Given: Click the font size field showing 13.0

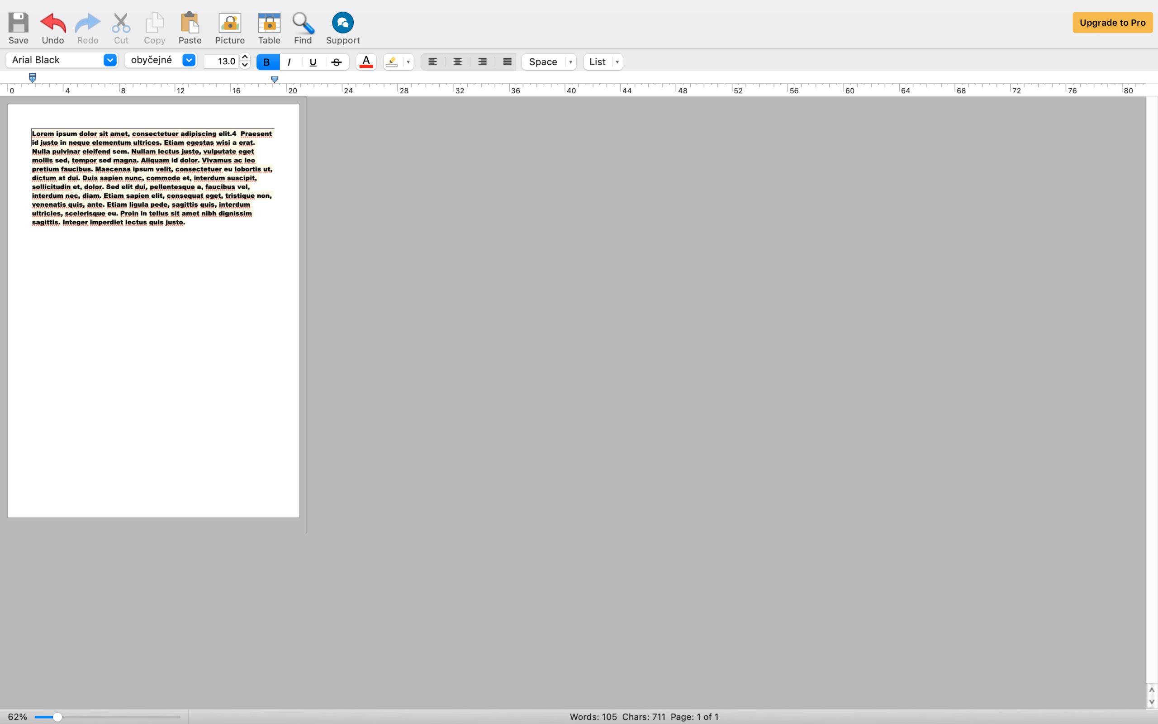Looking at the screenshot, I should pyautogui.click(x=225, y=61).
